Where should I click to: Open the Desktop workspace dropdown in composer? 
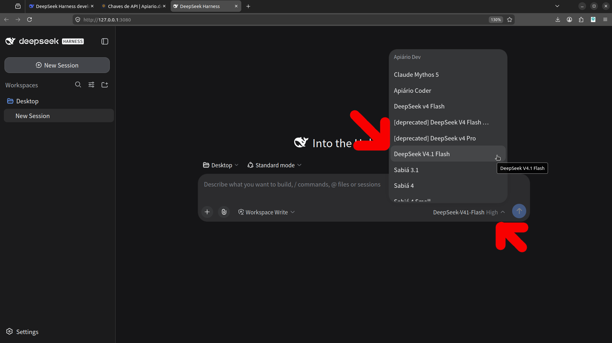pyautogui.click(x=221, y=165)
